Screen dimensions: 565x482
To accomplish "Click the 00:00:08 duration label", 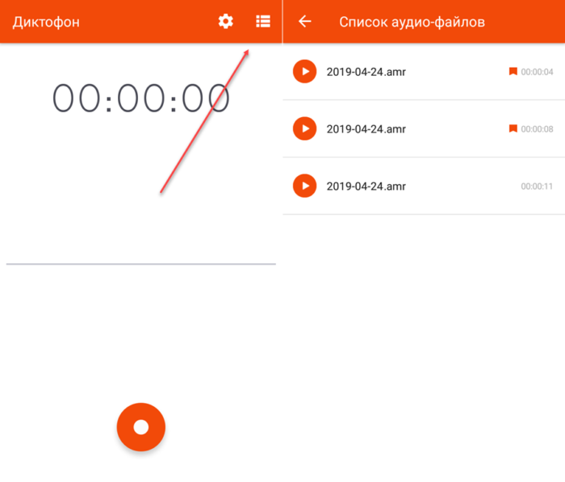I will click(537, 129).
